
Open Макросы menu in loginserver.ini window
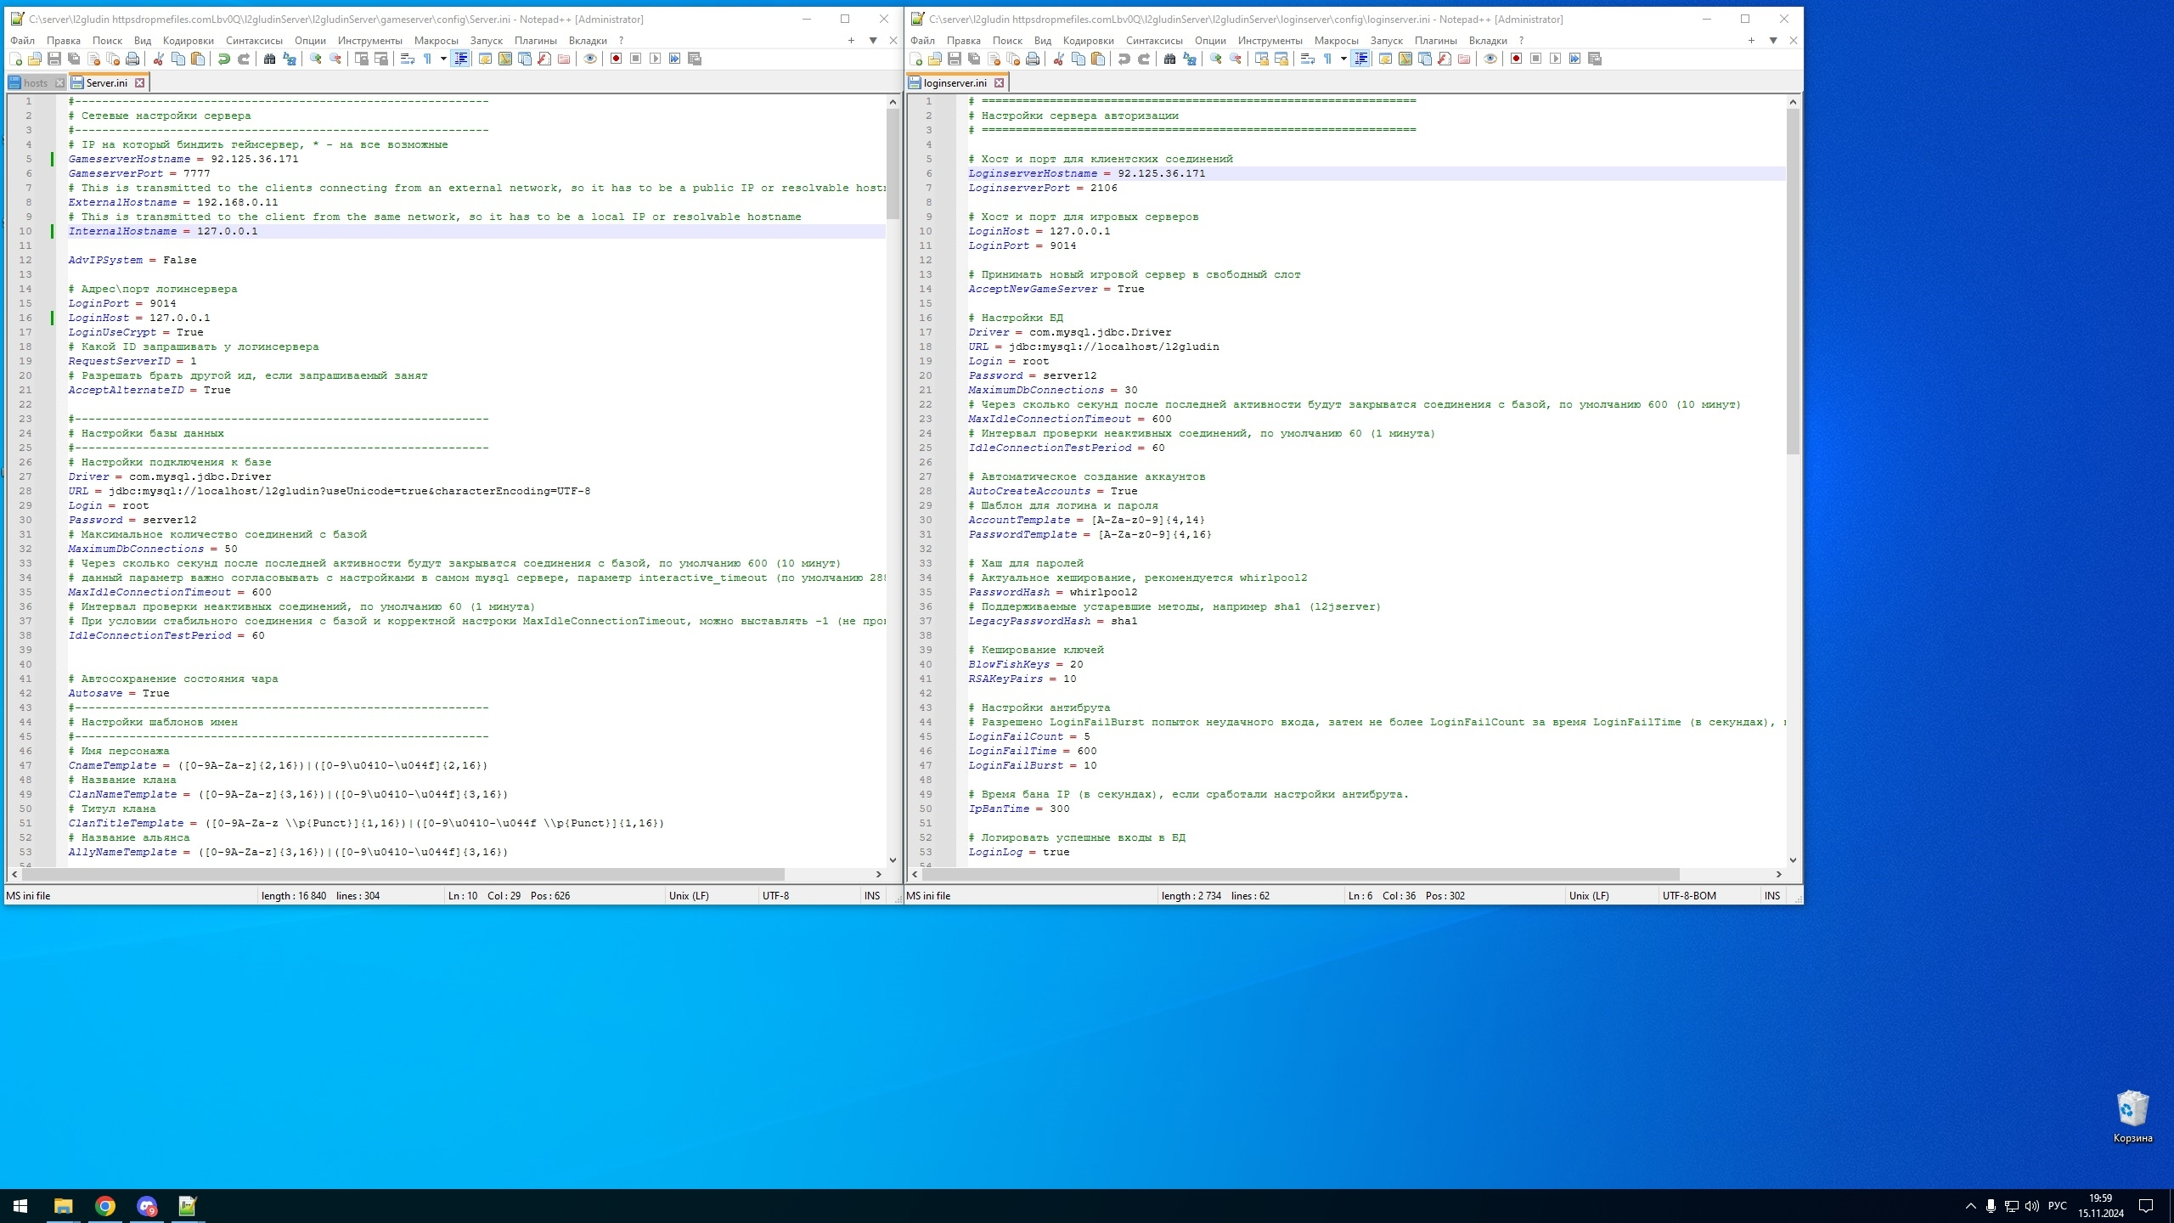tap(1336, 40)
